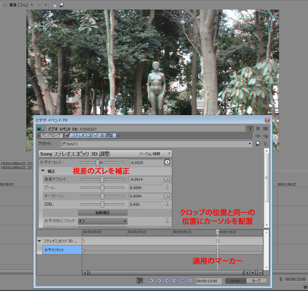Screen dimensions: 308x291
Task: Click the 回転 animate clock icon
Action: [x=167, y=204]
